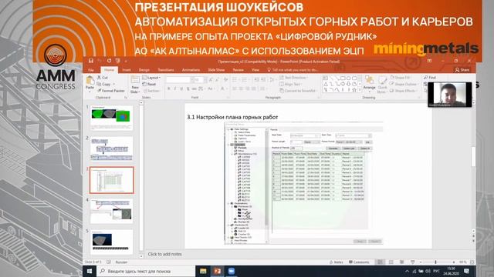Switch to the Transitions tab

pos(166,70)
